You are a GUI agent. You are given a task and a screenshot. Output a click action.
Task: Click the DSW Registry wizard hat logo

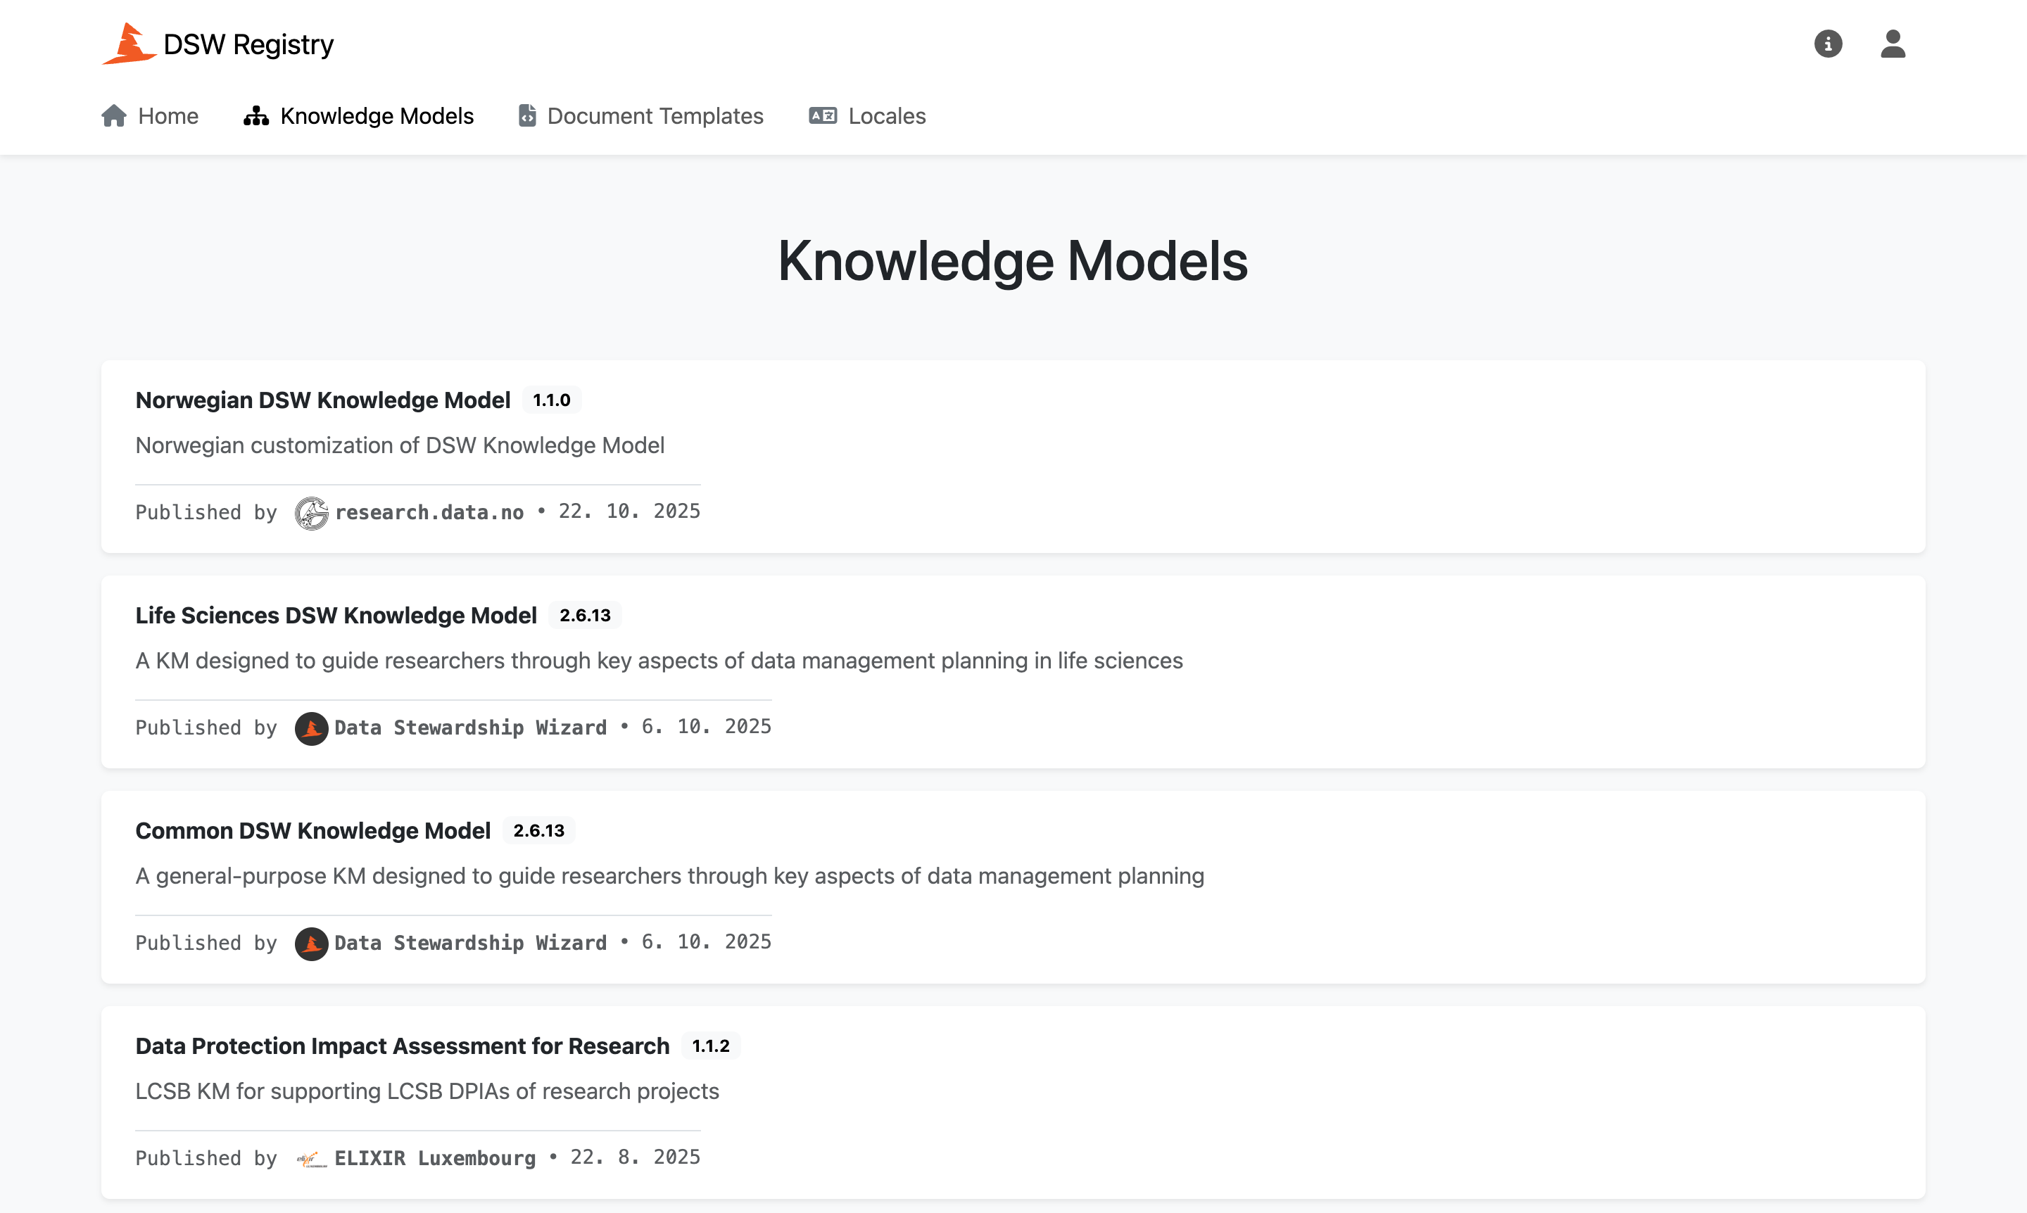[130, 44]
